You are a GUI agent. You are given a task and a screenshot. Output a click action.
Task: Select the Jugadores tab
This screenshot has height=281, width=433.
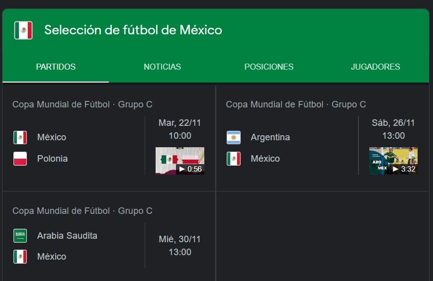point(375,67)
